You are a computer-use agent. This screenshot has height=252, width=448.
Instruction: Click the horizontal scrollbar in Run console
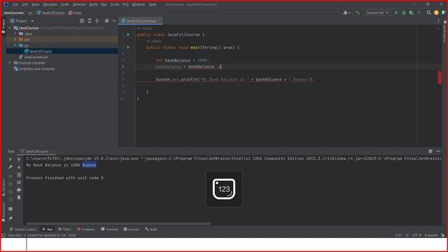pyautogui.click(x=119, y=224)
